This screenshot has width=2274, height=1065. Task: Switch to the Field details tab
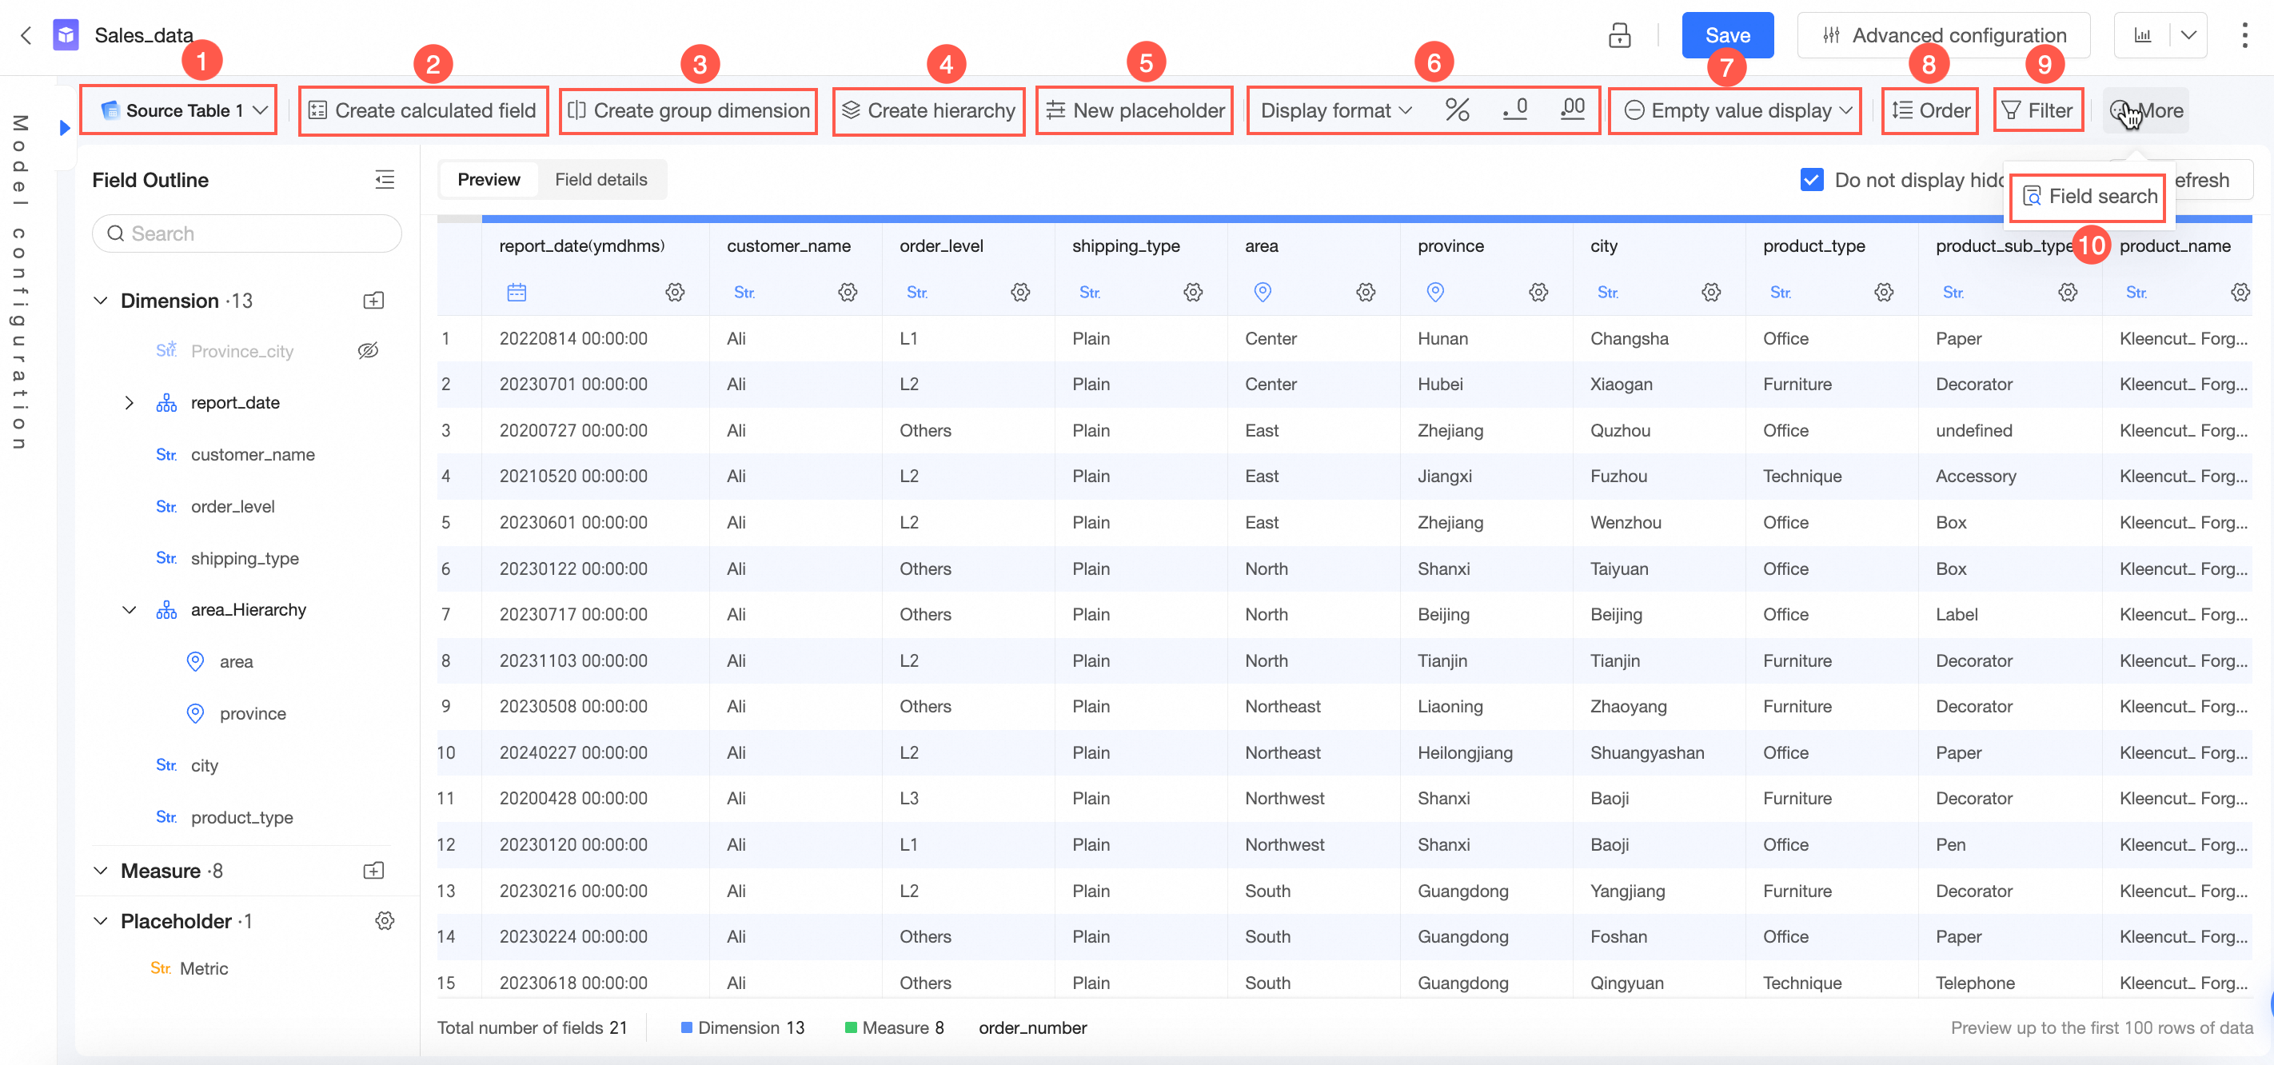tap(600, 180)
